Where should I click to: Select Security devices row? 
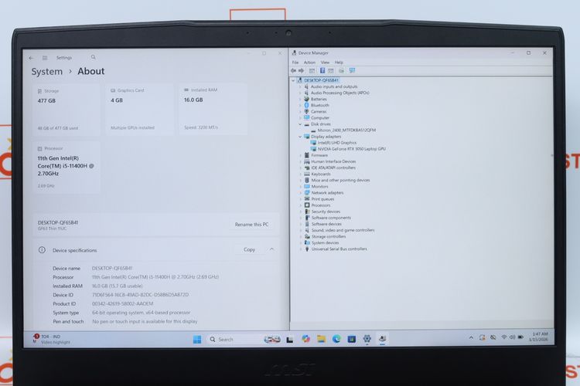point(326,212)
